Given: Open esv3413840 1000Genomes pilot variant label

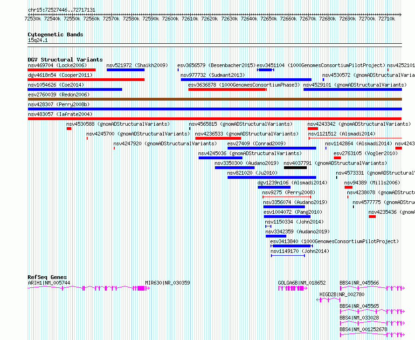Looking at the screenshot, I should coord(334,241).
